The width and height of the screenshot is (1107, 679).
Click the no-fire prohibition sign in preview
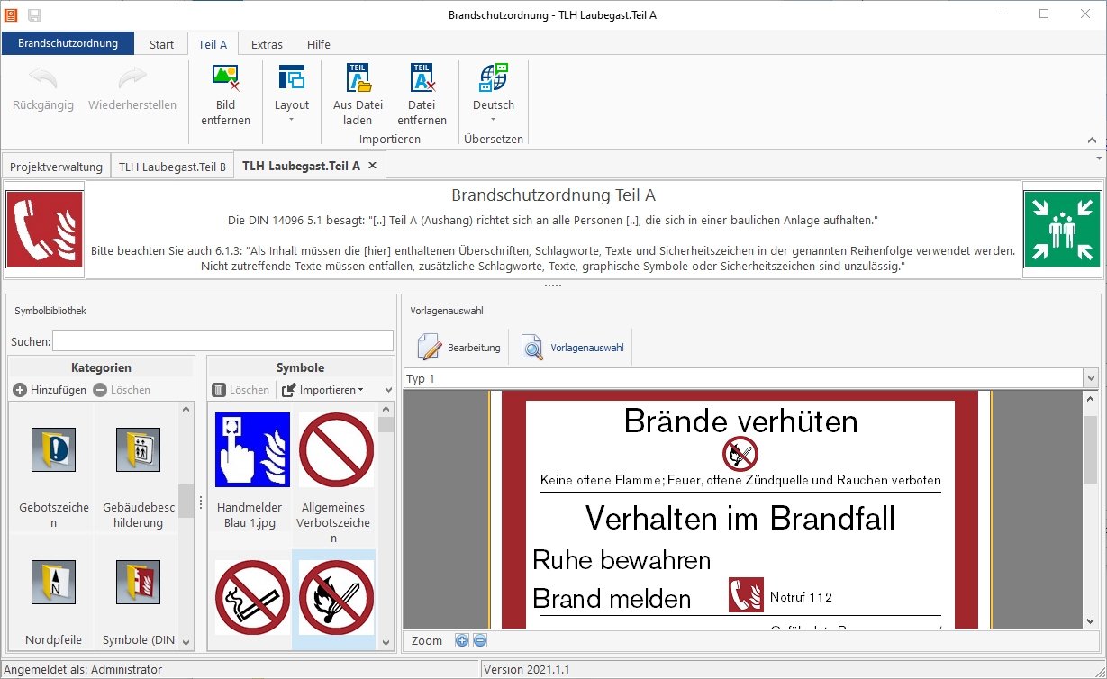click(740, 454)
